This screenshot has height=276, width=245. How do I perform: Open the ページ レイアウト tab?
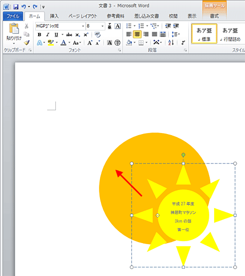tap(82, 16)
